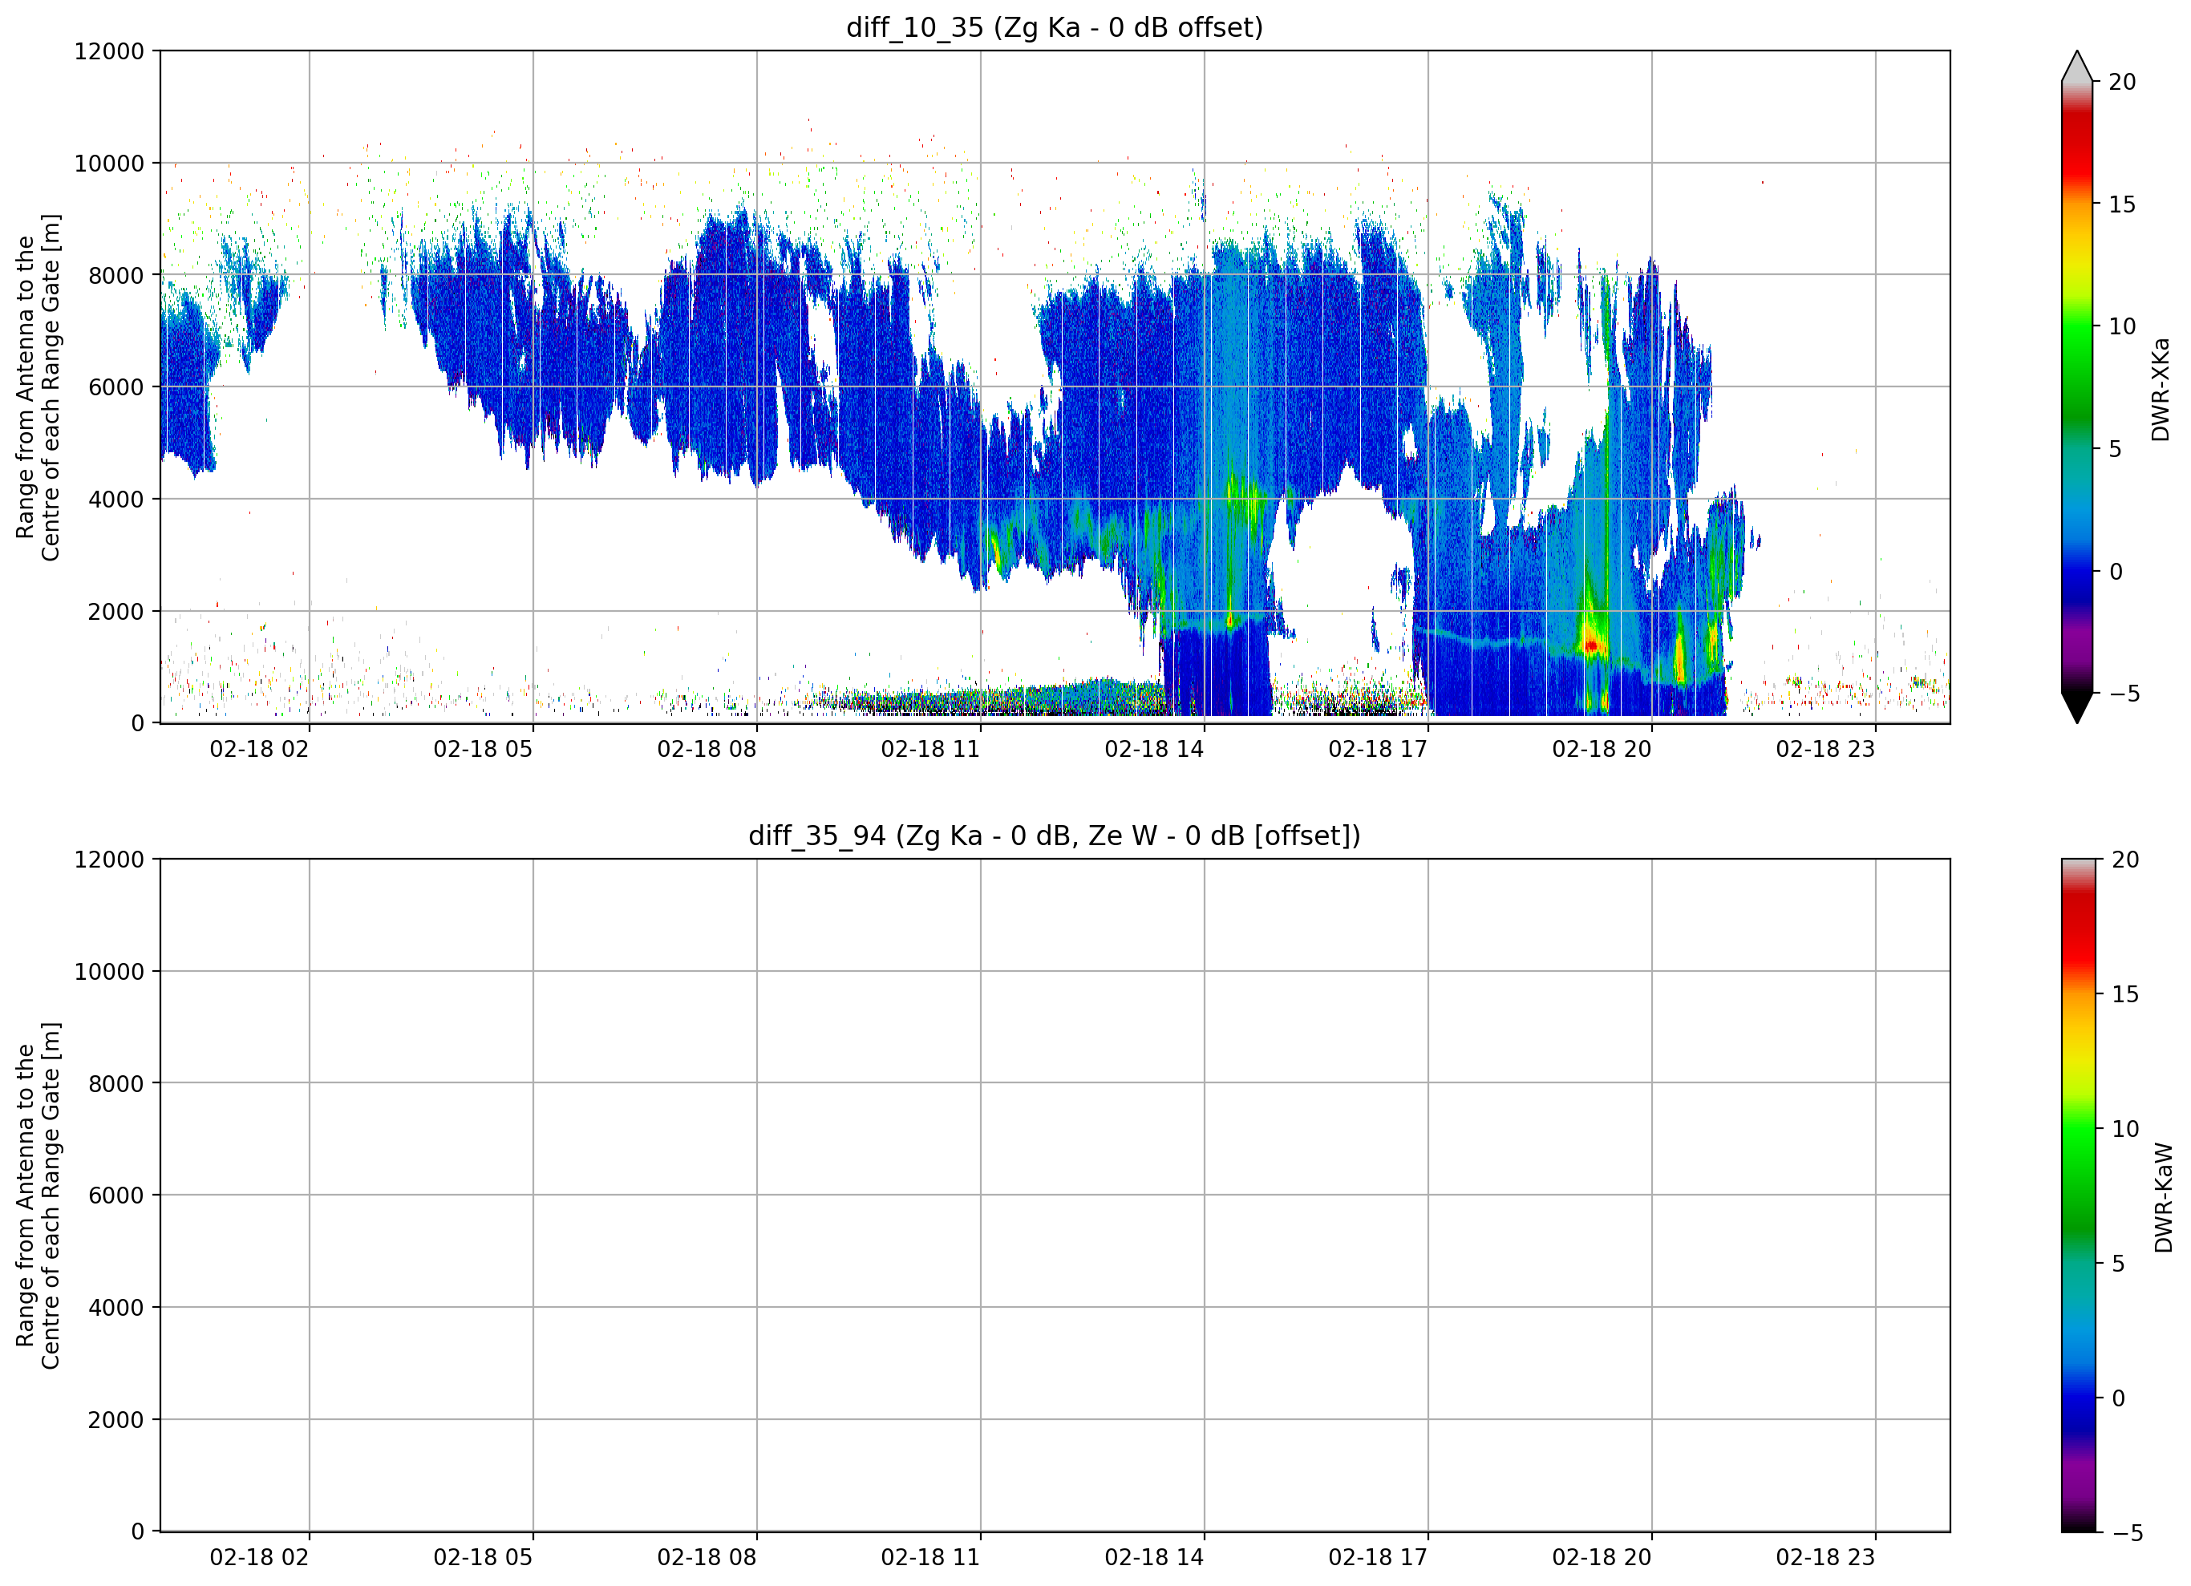Select the top plot's range y-axis label

pyautogui.click(x=38, y=387)
